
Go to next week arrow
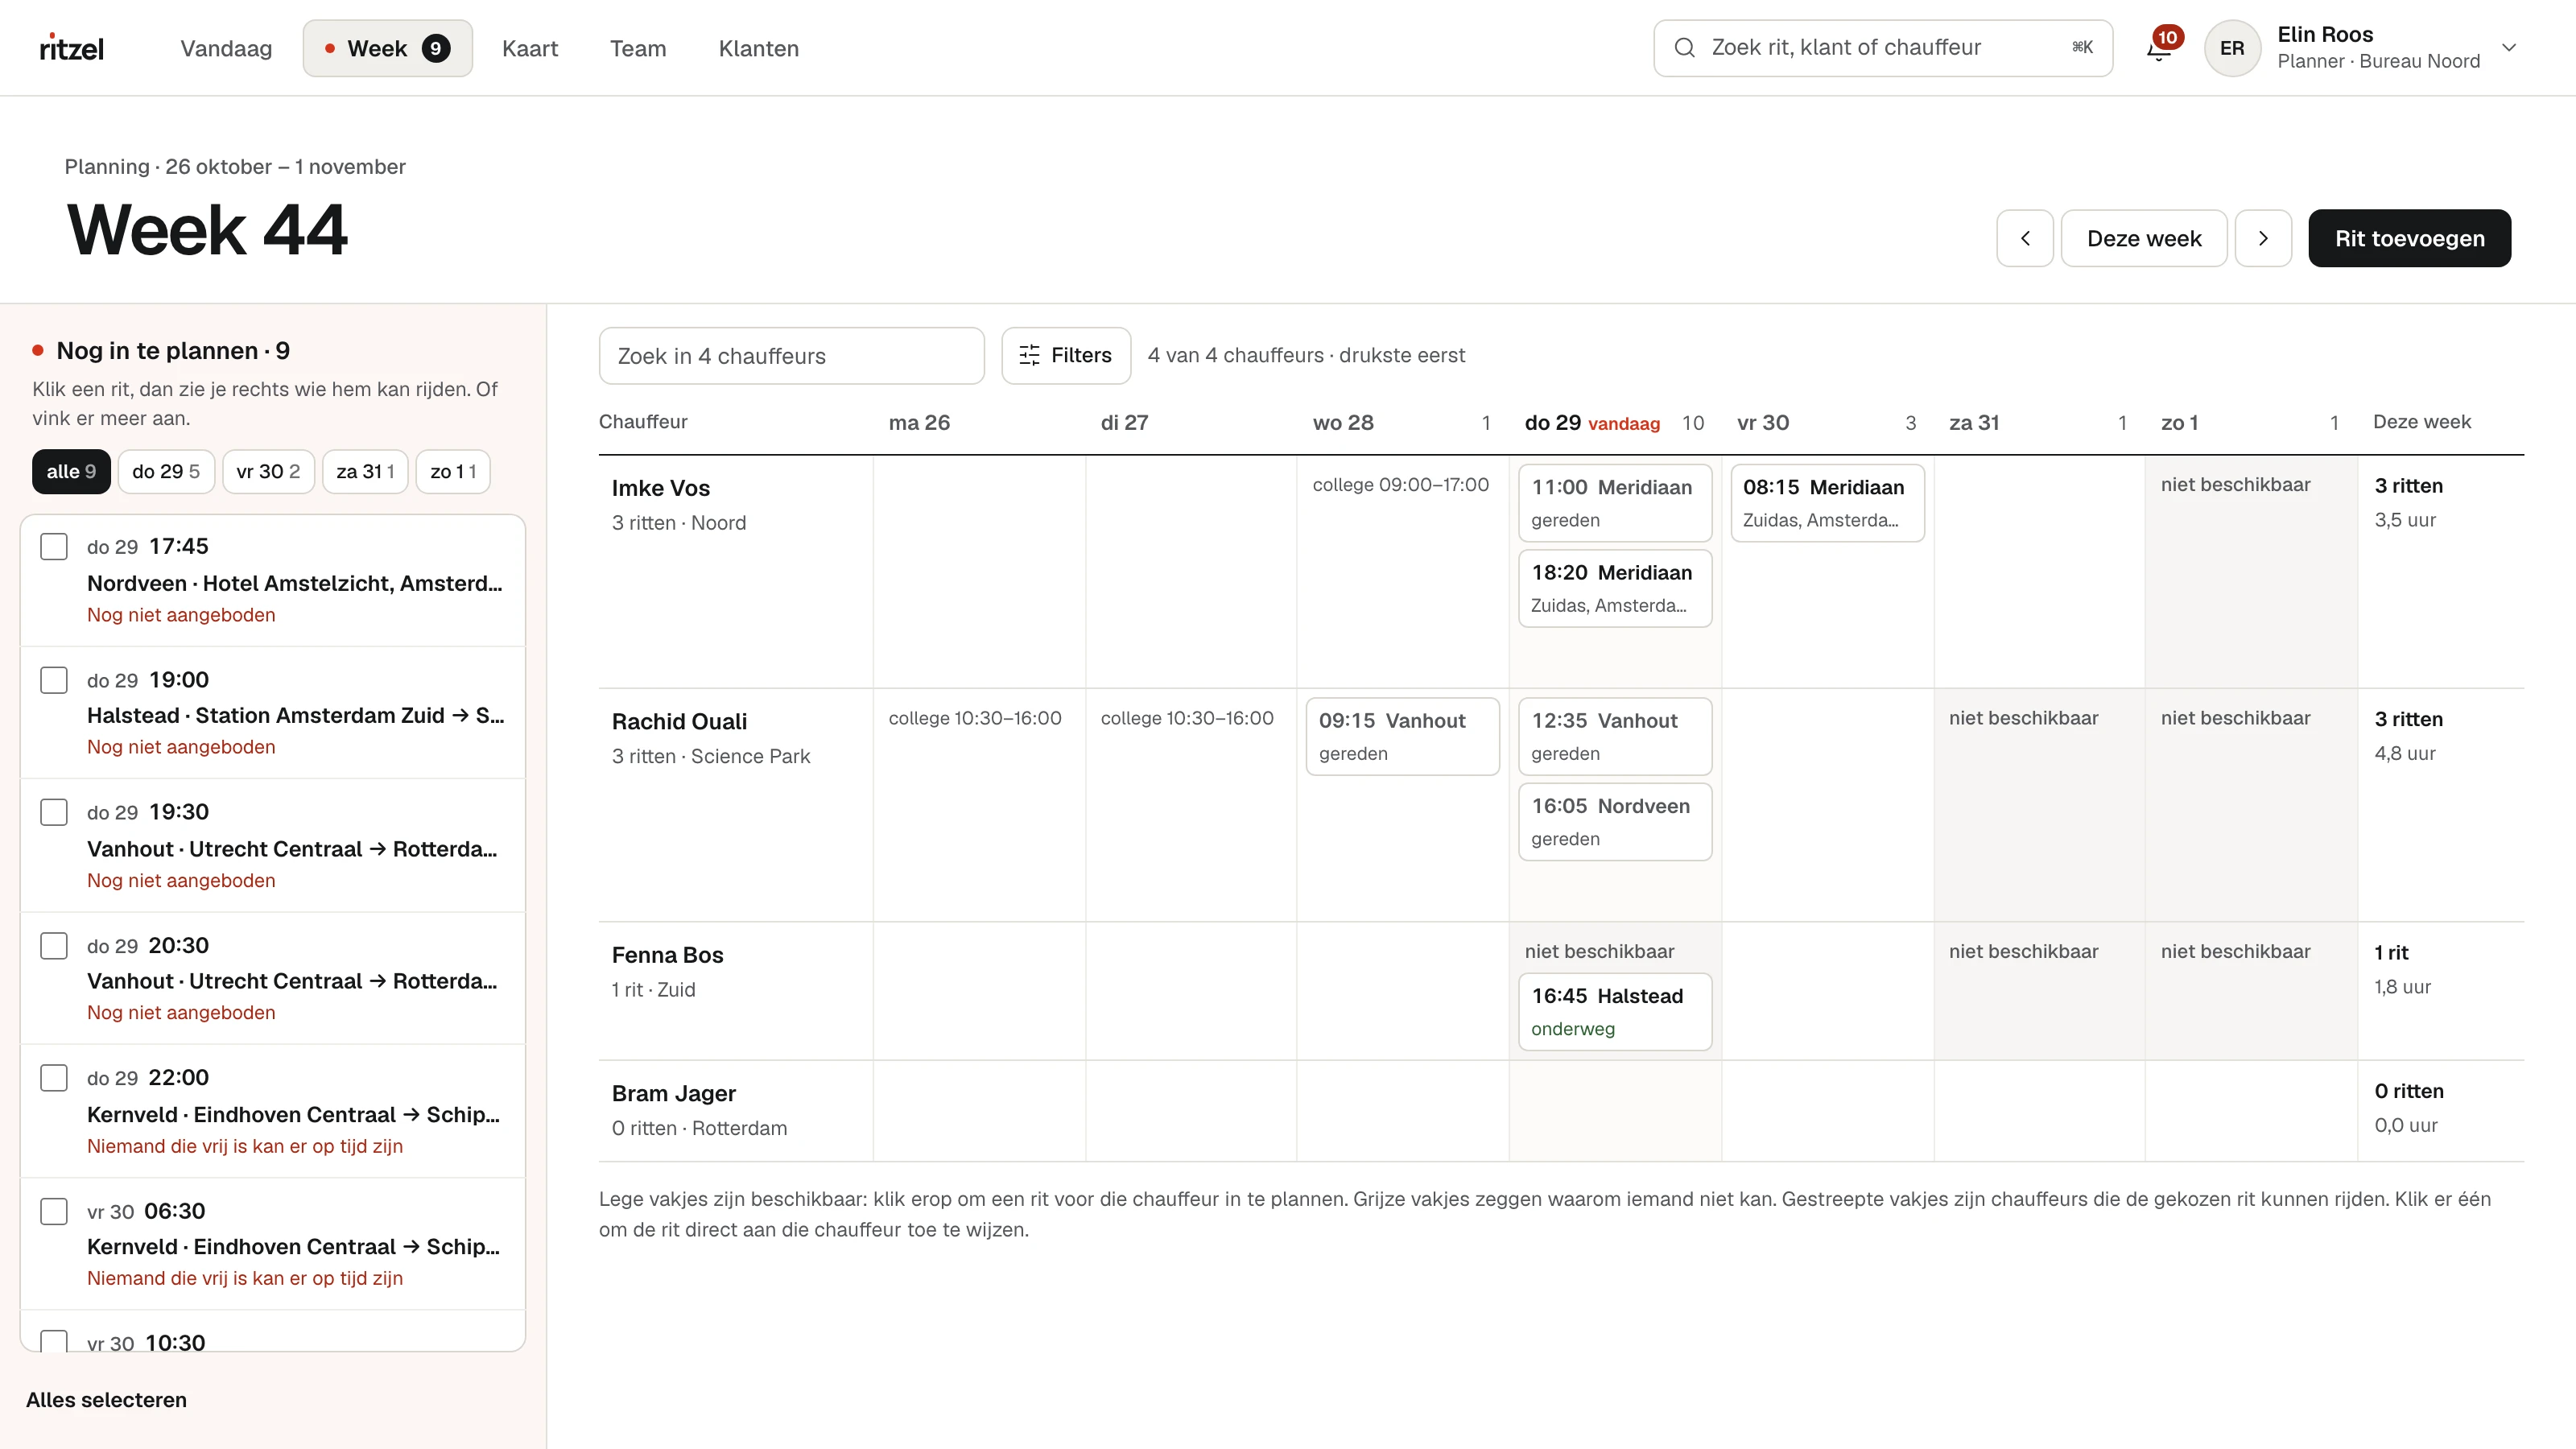[2263, 238]
